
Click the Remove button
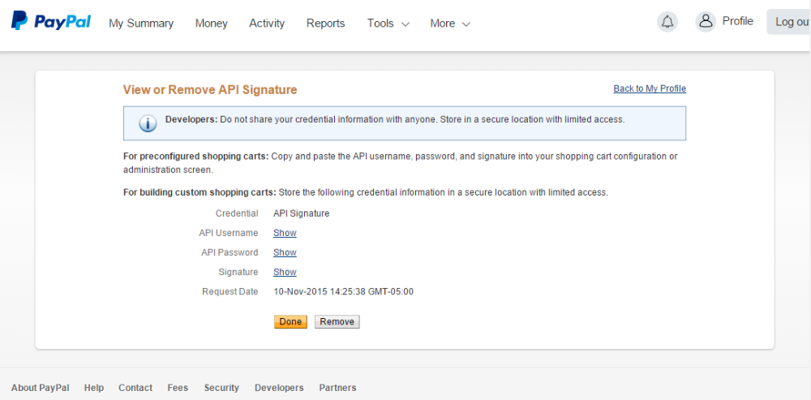click(x=337, y=321)
